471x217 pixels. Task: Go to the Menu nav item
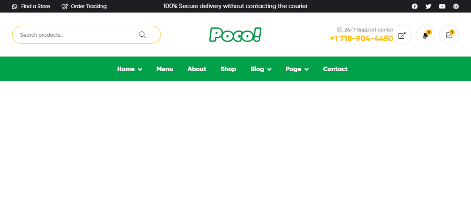tap(165, 69)
